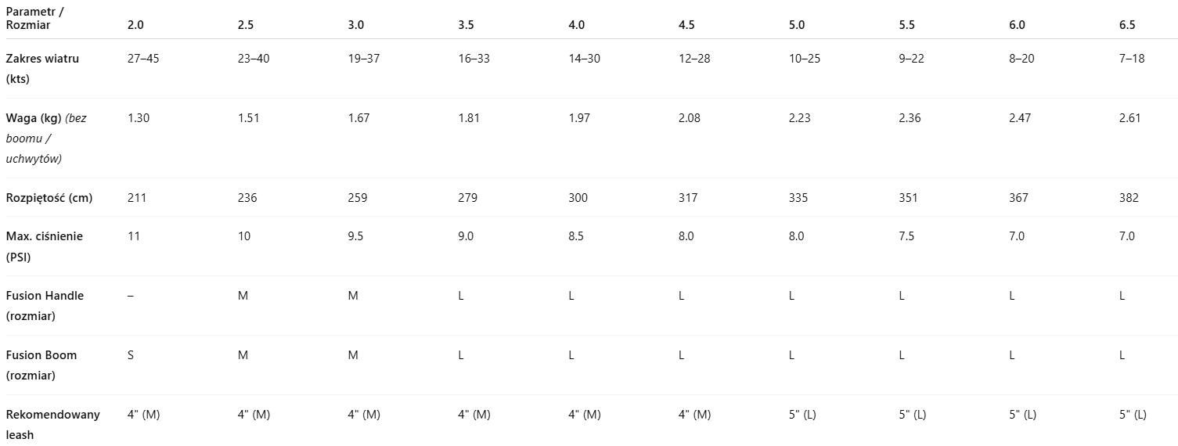Select the wingspan value 259
The image size is (1178, 446).
tap(357, 198)
